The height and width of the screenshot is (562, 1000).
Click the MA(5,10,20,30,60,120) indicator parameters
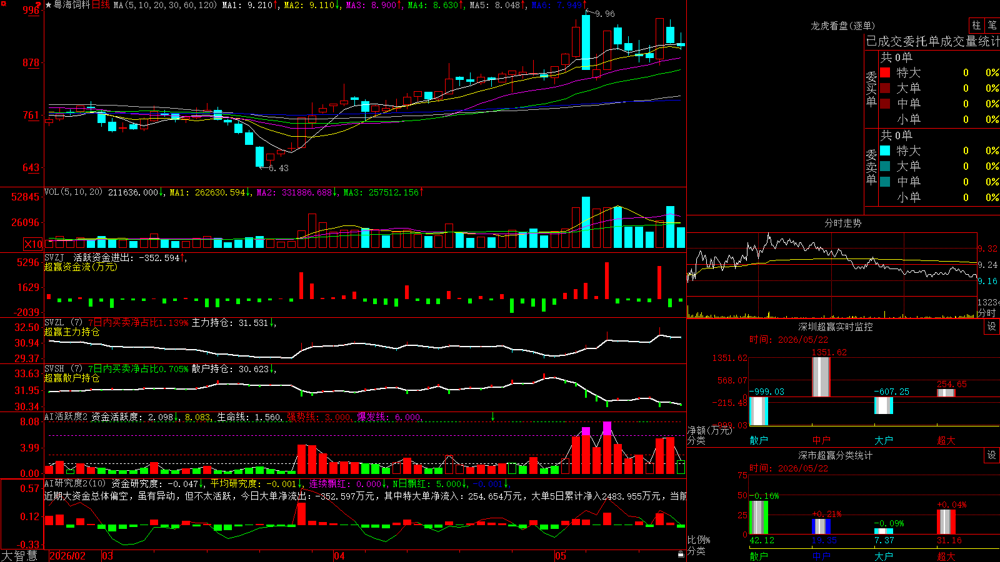pyautogui.click(x=165, y=5)
